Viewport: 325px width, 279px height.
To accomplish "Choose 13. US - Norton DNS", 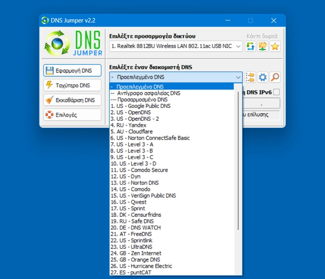I will click(x=171, y=183).
